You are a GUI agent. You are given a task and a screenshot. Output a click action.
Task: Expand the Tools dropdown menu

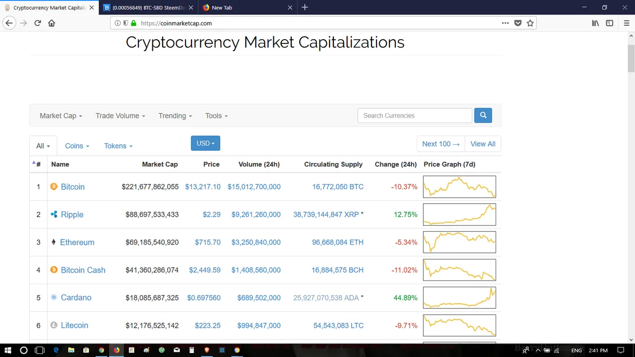click(216, 116)
